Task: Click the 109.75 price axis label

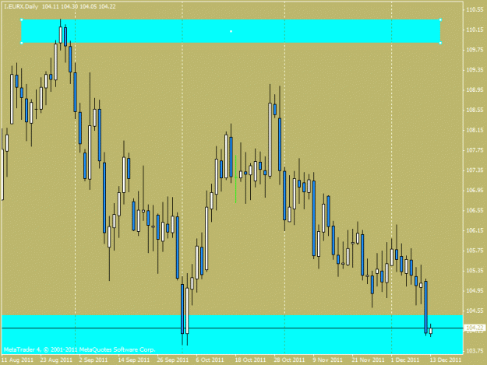Action: click(x=475, y=50)
